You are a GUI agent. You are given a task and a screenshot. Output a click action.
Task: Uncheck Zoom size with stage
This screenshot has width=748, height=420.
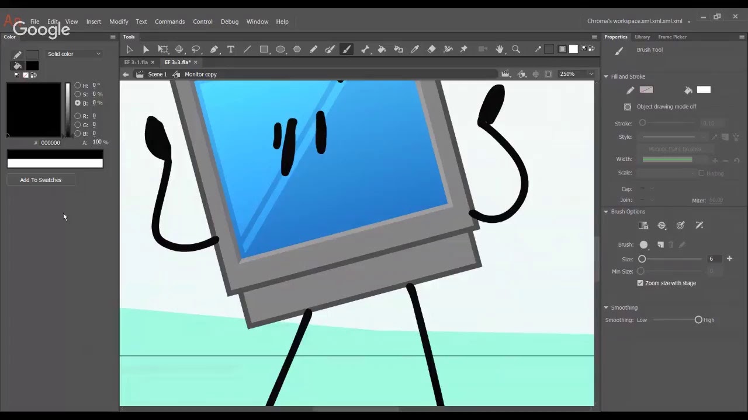640,283
